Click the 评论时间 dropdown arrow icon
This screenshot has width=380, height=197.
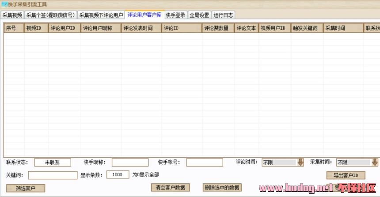[x=300, y=163]
